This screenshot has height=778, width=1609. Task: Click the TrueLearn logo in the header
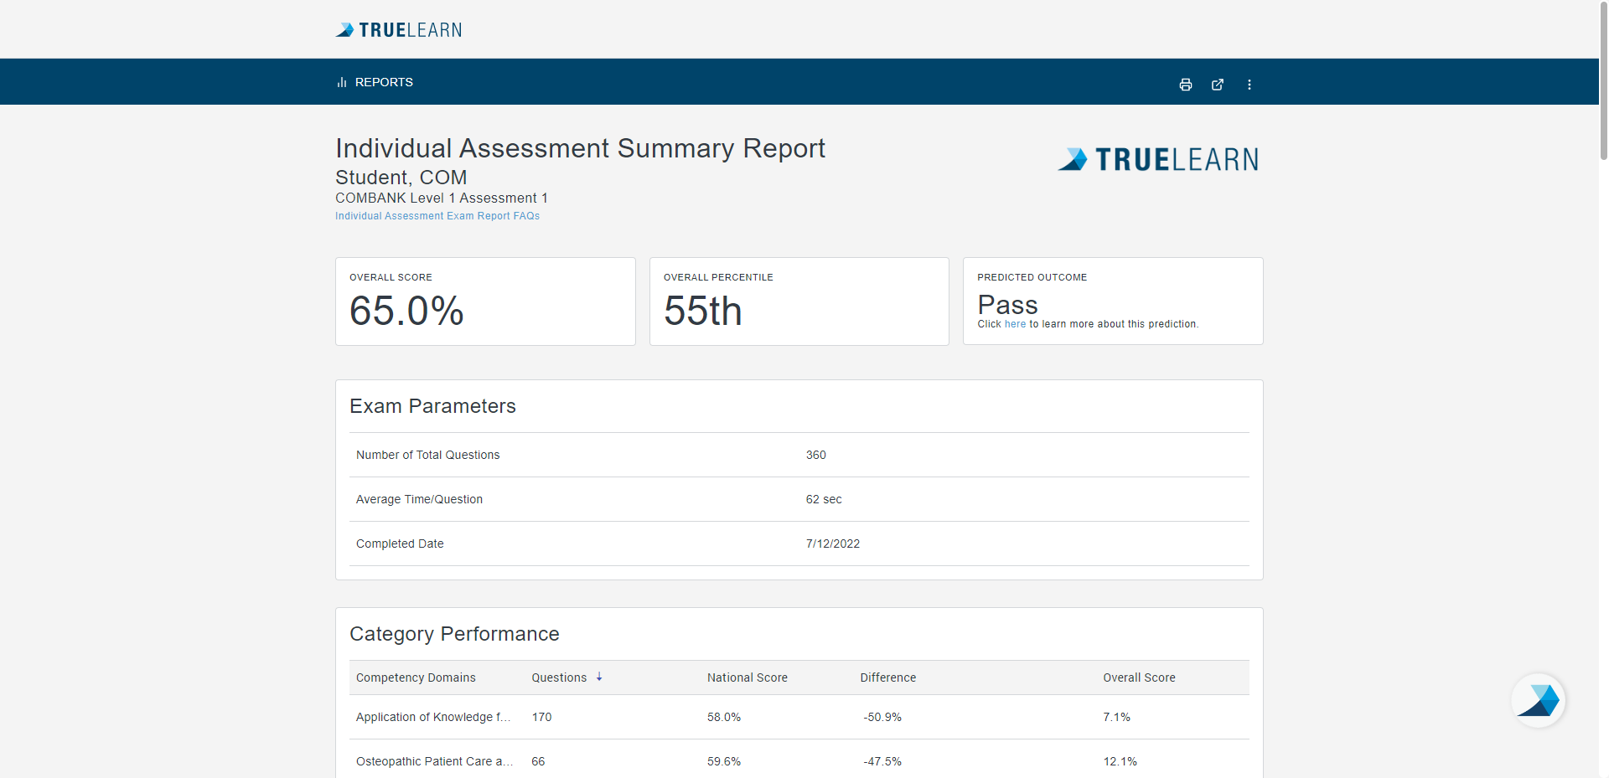coord(399,30)
